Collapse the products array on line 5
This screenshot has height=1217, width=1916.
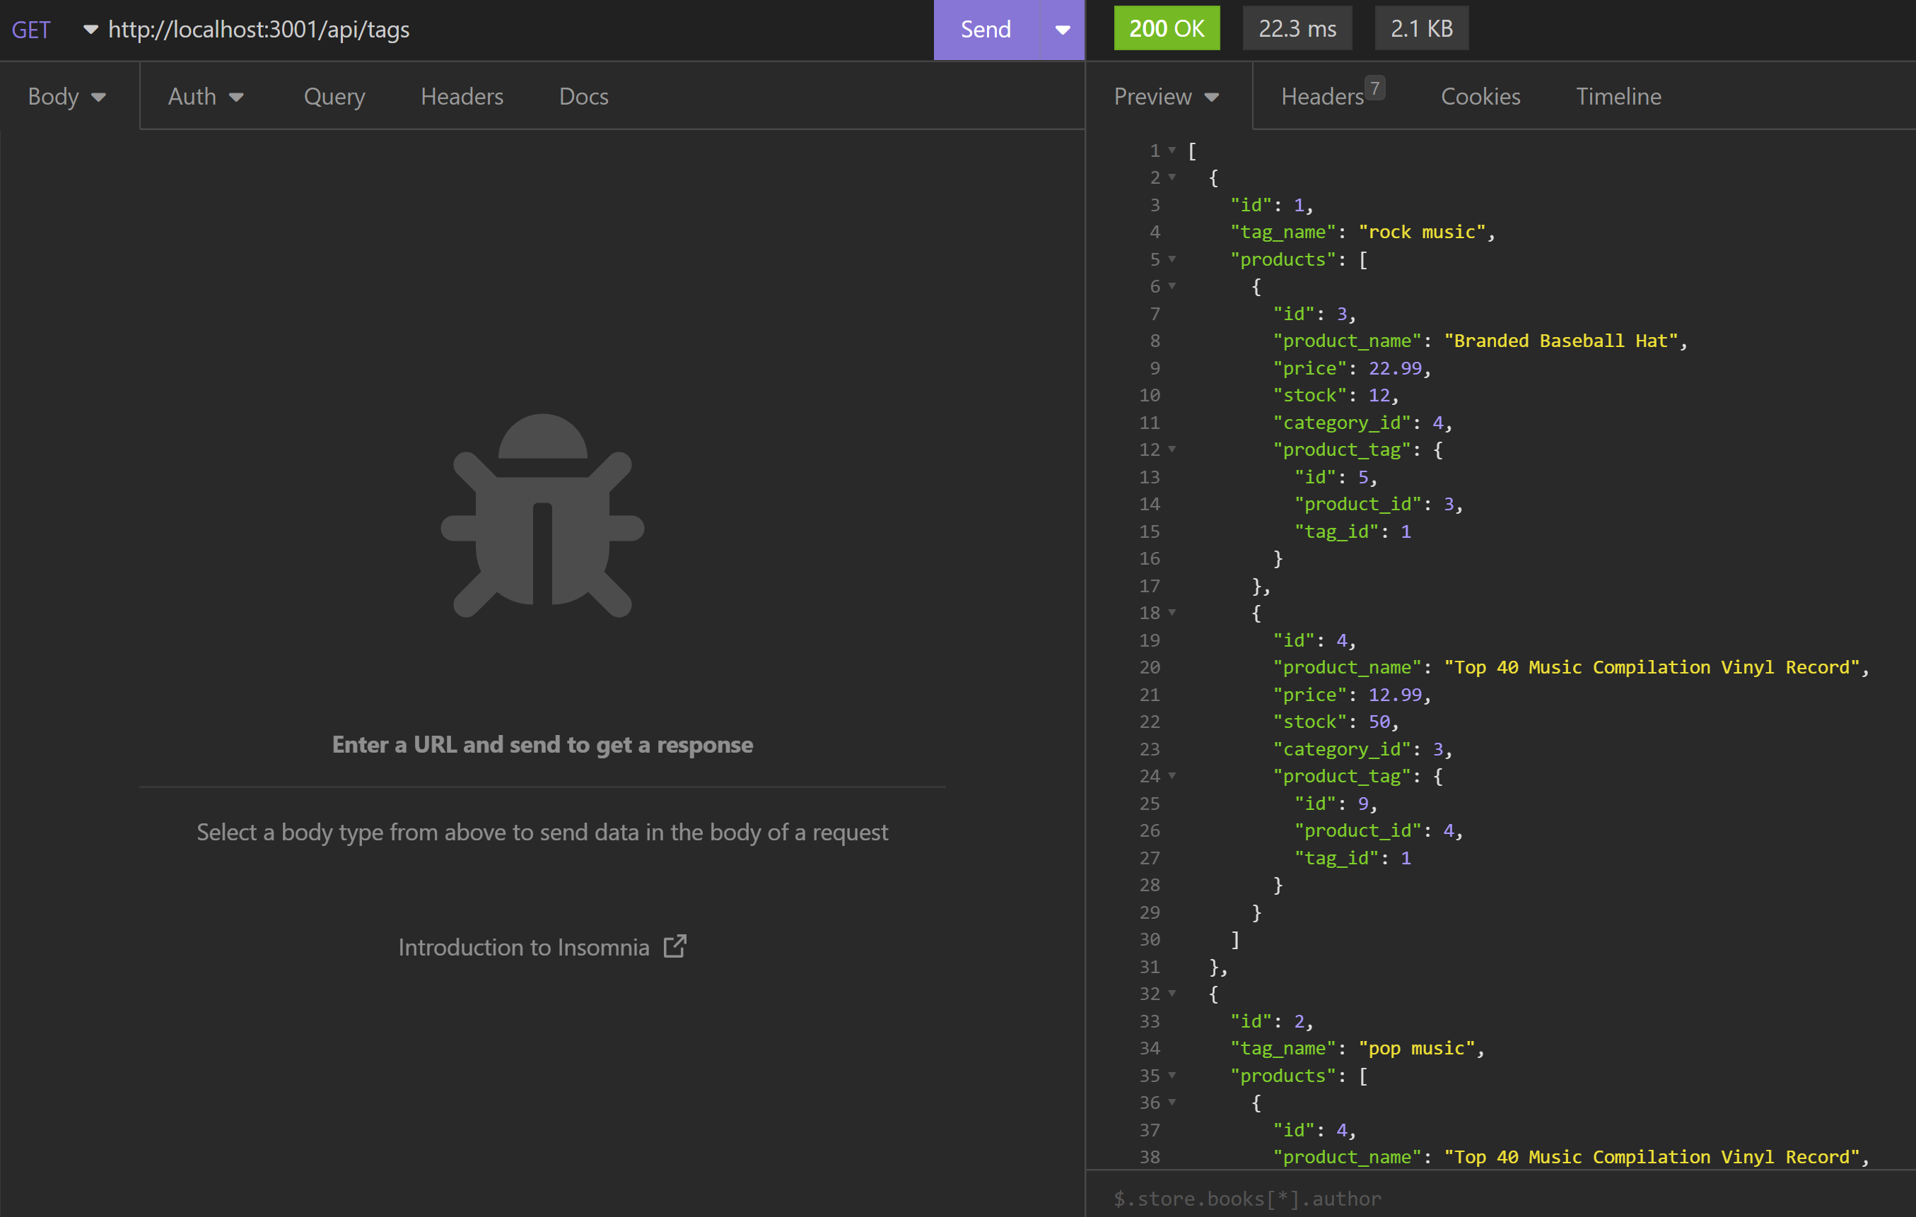click(x=1172, y=259)
